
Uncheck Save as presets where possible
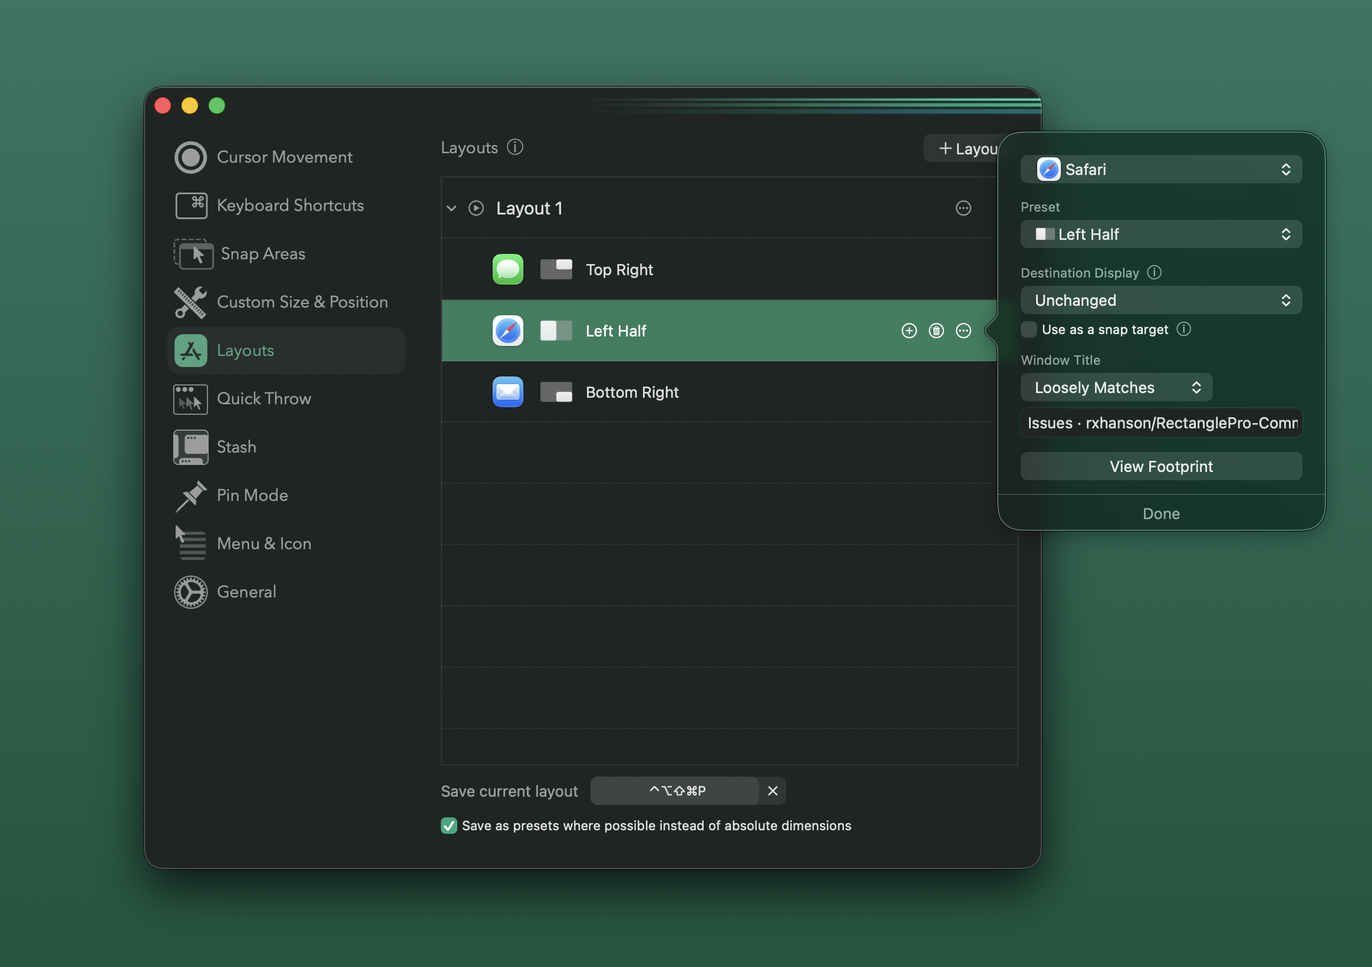[448, 826]
